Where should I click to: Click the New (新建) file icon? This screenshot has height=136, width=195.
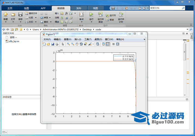pos(5,14)
